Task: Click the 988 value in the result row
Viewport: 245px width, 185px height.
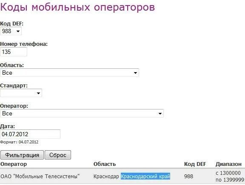Action: click(188, 177)
